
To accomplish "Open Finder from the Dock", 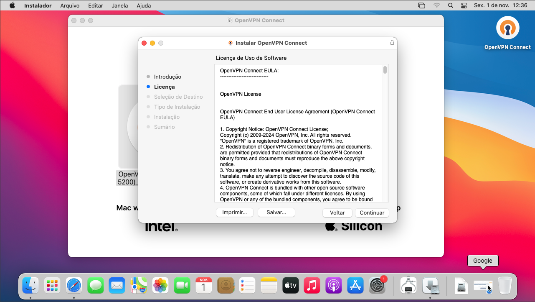I will [30, 285].
